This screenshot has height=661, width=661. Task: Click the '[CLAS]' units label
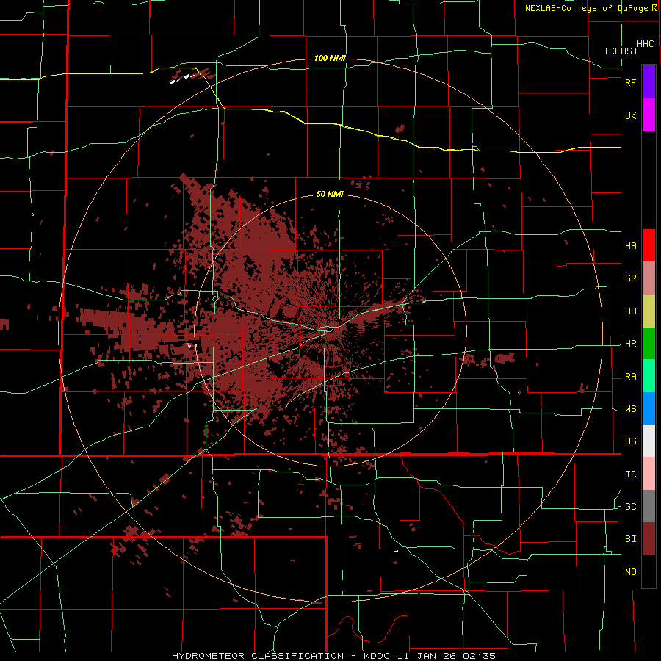621,51
